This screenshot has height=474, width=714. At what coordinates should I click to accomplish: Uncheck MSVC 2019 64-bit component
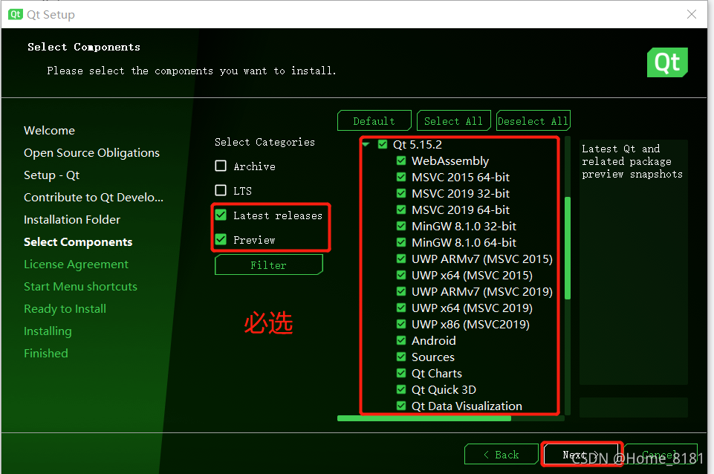(401, 210)
